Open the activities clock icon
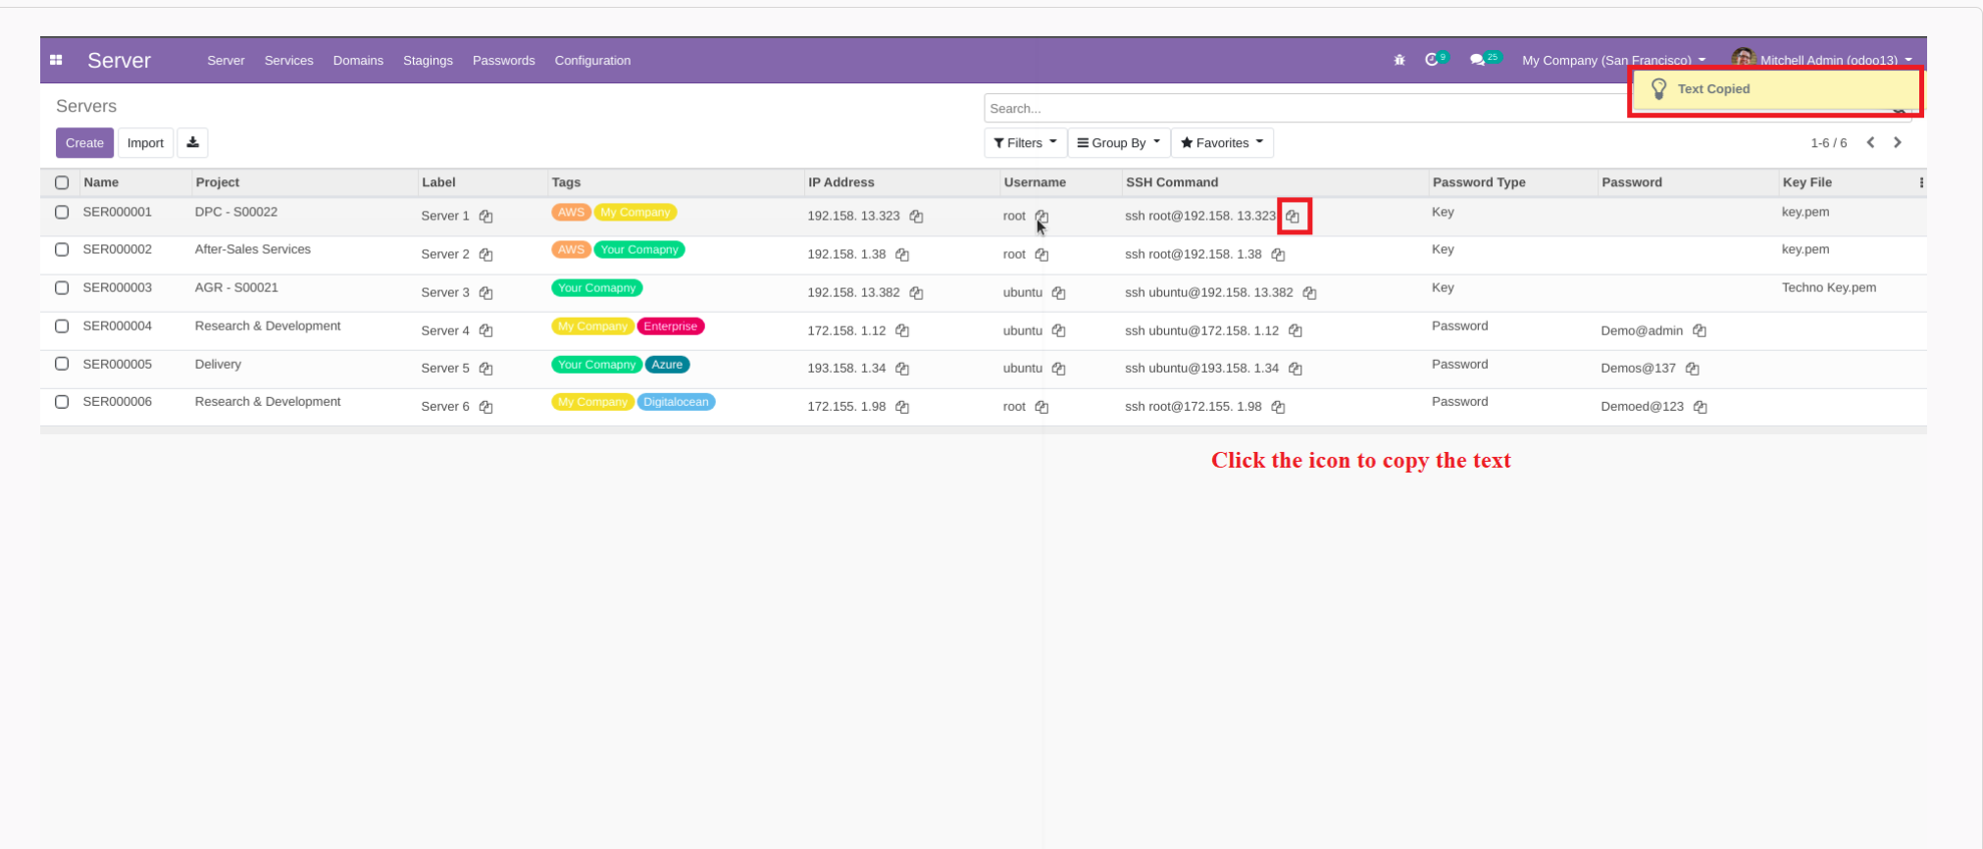Screen dimensions: 1983x849 [x=1432, y=60]
